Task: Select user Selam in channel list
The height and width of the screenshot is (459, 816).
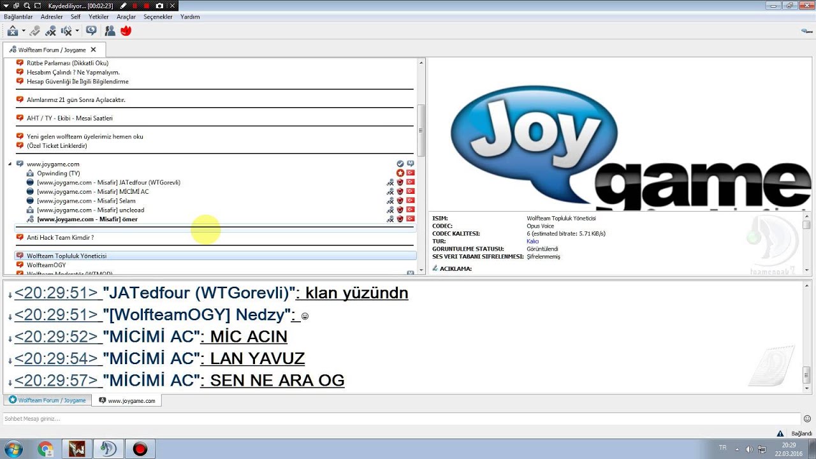Action: pyautogui.click(x=86, y=201)
